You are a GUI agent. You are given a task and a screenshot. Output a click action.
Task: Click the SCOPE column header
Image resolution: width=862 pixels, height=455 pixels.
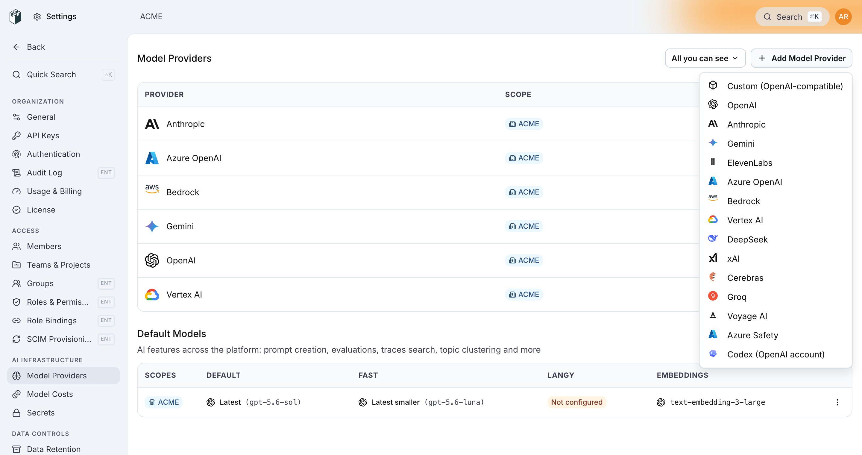coord(518,95)
